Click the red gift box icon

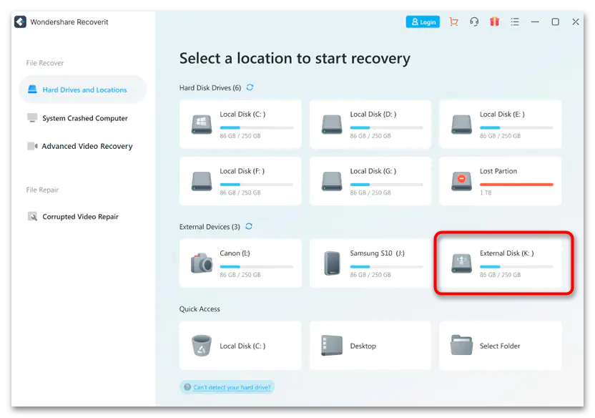(x=494, y=22)
